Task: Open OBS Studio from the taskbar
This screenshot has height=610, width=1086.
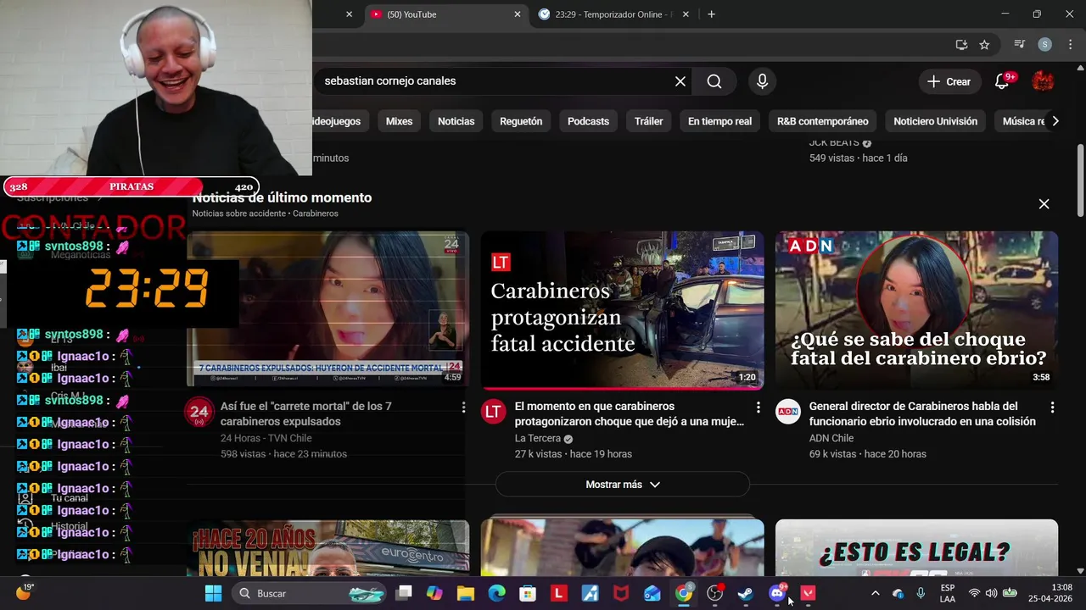Action: (x=714, y=593)
